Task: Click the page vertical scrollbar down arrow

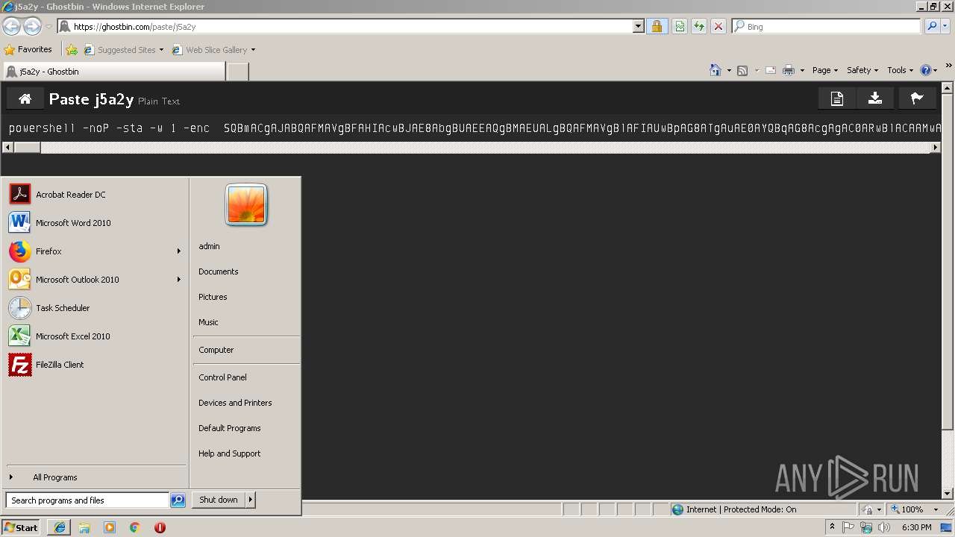Action: [948, 494]
